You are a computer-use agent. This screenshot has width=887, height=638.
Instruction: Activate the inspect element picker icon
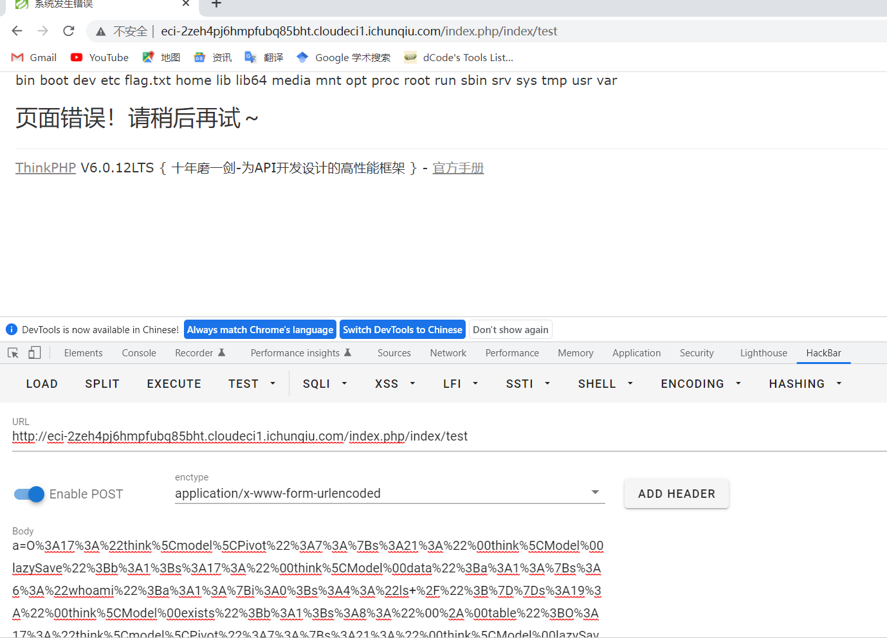[x=13, y=352]
